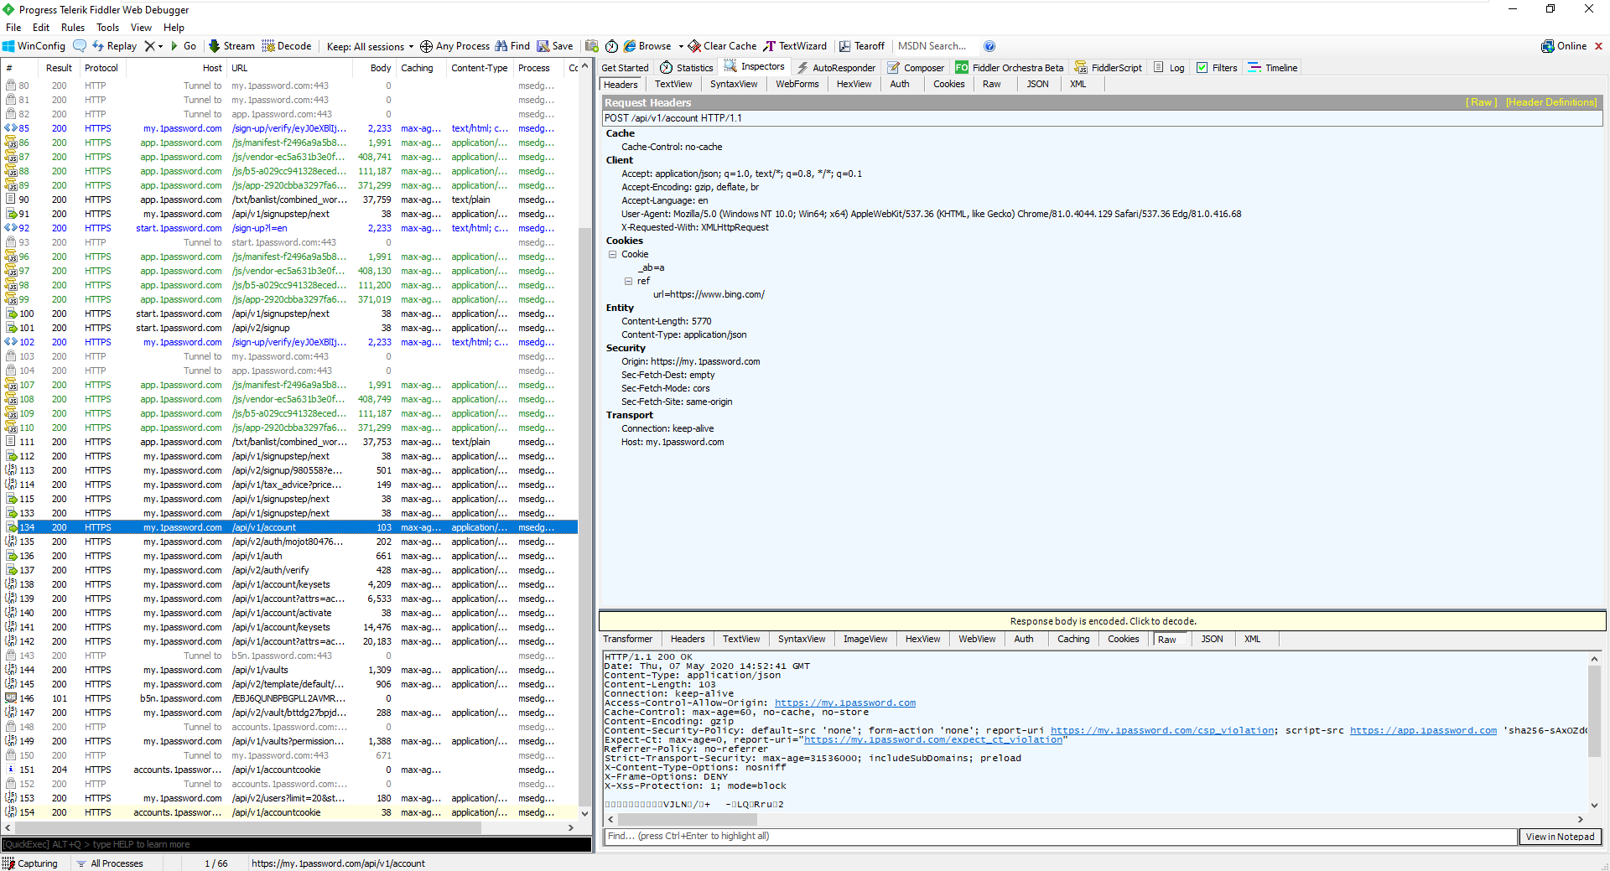Open the Help menu

(174, 28)
